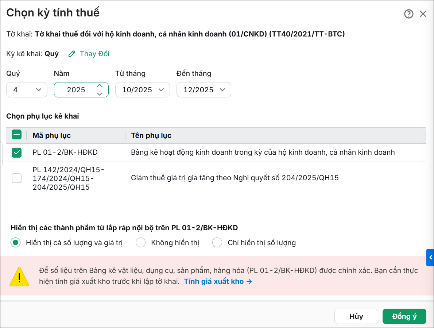This screenshot has height=328, width=434.
Task: Click the yellow warning triangle icon
Action: pos(19,276)
